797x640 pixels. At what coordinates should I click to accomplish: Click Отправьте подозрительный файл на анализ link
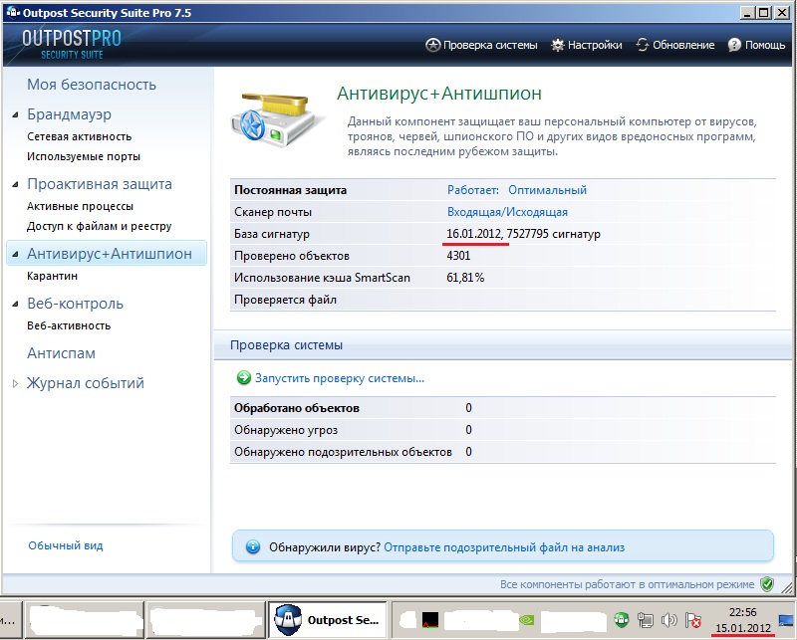[504, 547]
